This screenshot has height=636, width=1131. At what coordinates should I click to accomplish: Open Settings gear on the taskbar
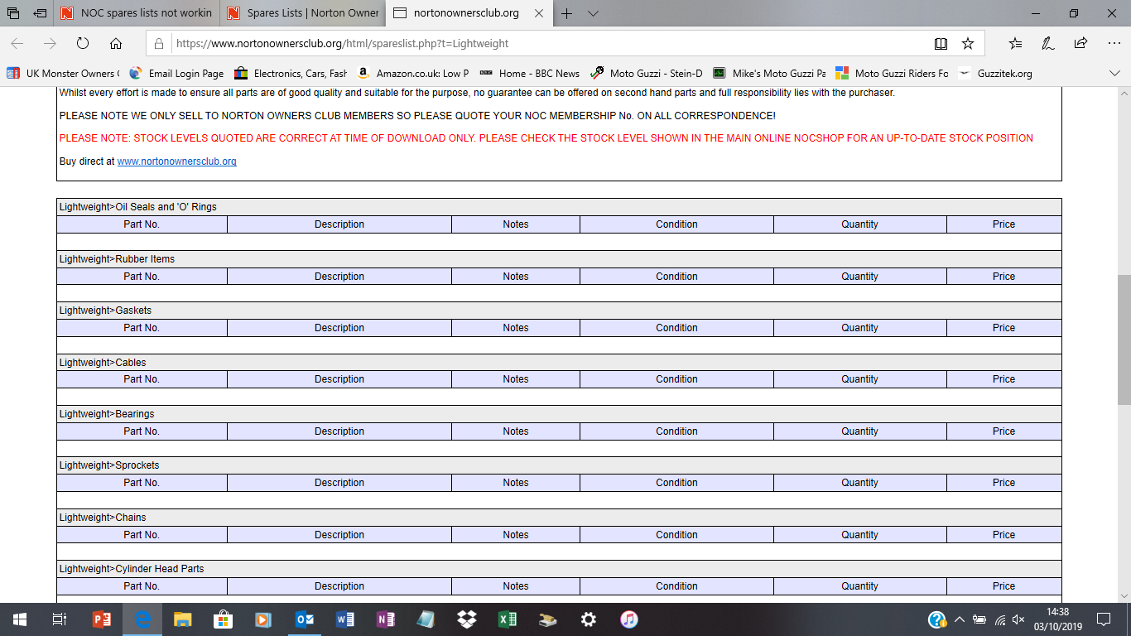[x=588, y=619]
